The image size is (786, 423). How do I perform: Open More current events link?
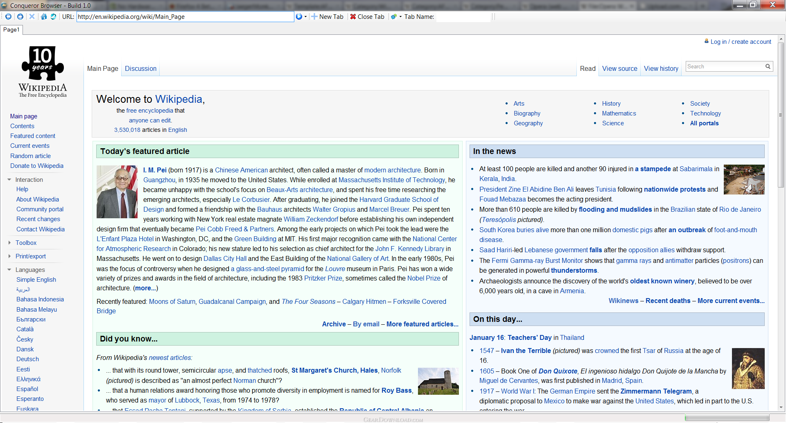pyautogui.click(x=731, y=301)
